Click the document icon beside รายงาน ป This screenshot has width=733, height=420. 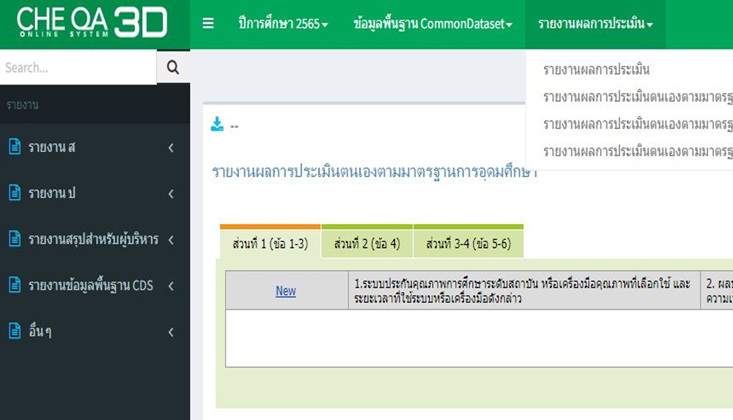coord(14,193)
